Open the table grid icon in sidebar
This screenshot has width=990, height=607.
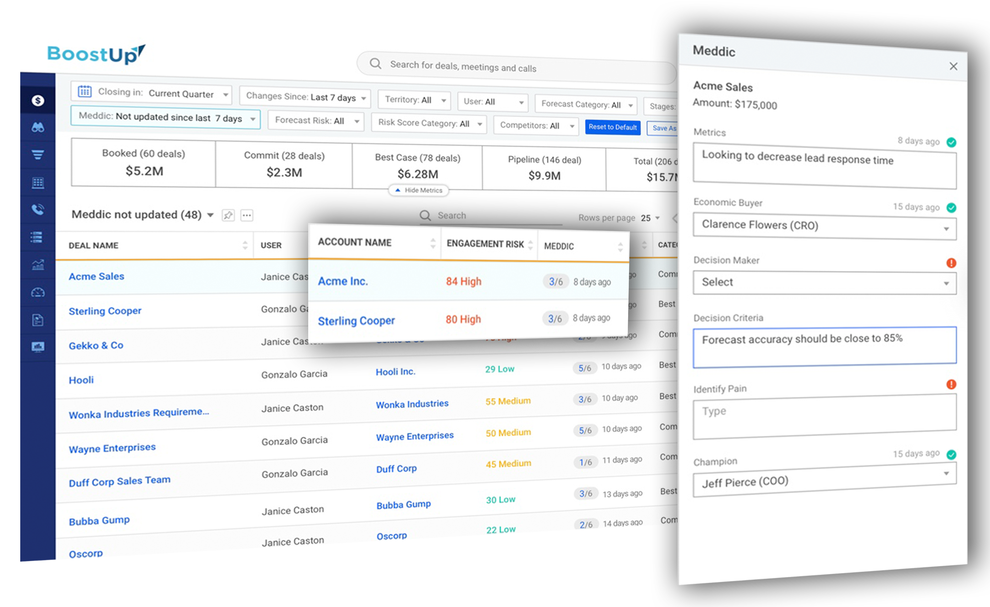pos(38,183)
